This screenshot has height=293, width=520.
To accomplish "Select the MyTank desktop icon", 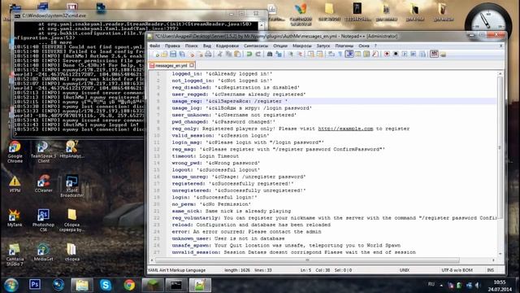I will coord(15,218).
